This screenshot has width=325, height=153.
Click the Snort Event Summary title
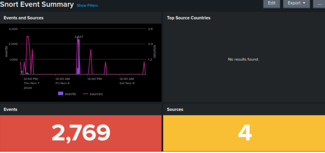37,4
